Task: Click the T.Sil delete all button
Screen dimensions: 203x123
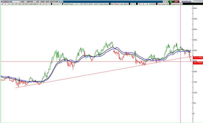Action: point(89,4)
